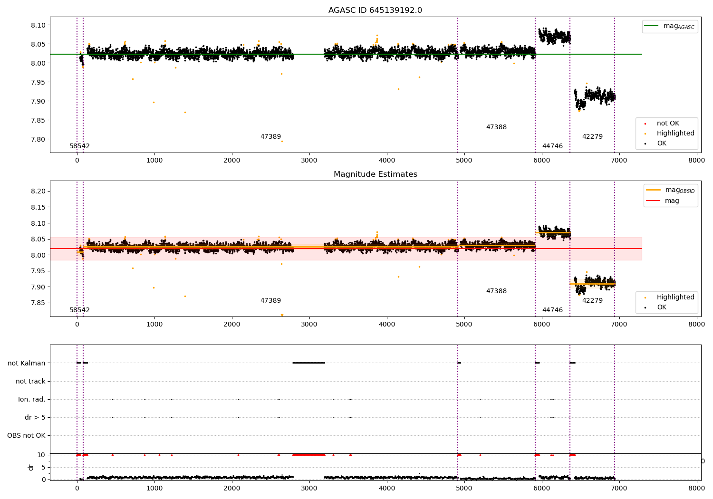Click OBSID label 47388 in the Magnitude Estimates panel
The image size is (713, 499).
[x=496, y=291]
